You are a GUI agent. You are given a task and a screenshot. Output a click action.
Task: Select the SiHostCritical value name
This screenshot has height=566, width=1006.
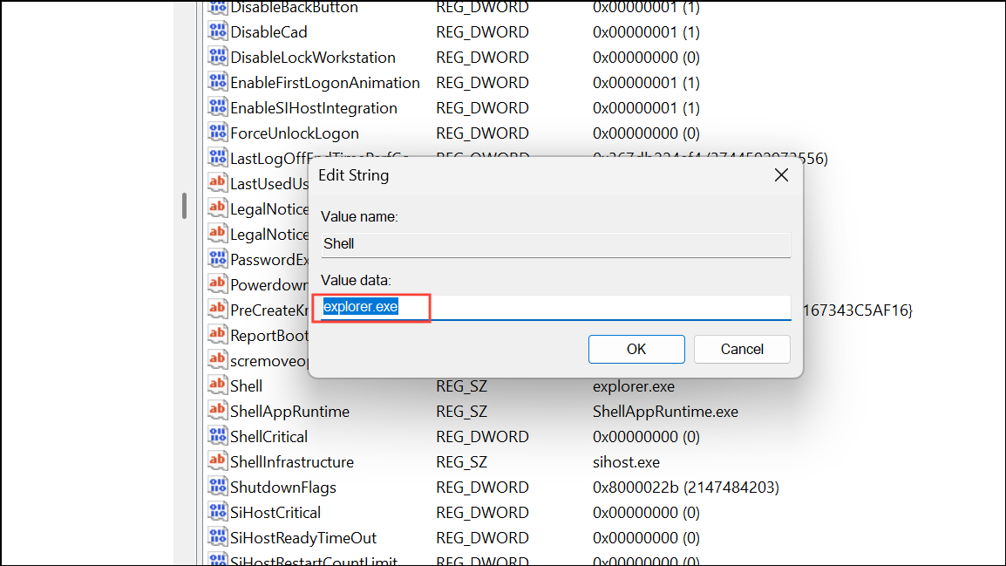coord(275,513)
